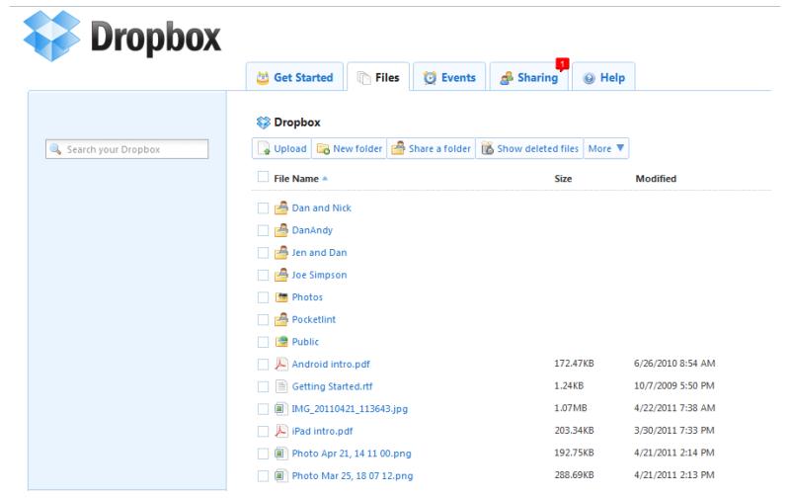
Task: Click the Get Started tab icon
Action: point(263,78)
